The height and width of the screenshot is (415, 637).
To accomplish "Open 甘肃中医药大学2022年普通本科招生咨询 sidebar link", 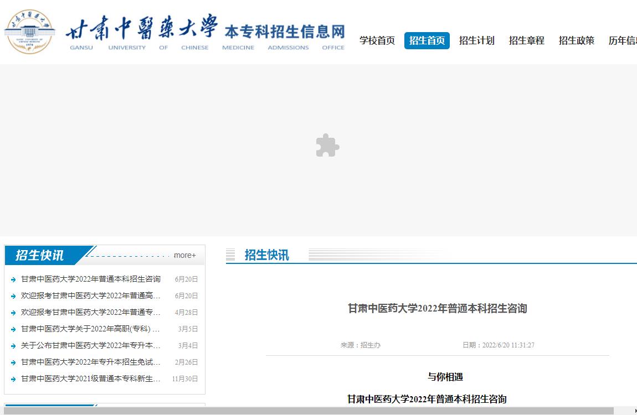I will (x=91, y=279).
